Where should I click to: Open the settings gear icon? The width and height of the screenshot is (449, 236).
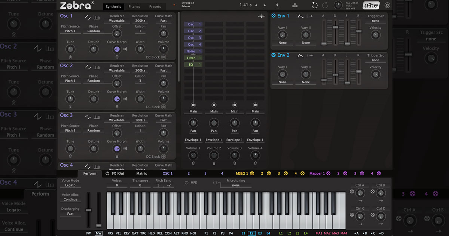pos(387,5)
